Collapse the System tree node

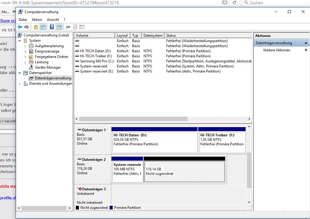coord(20,41)
